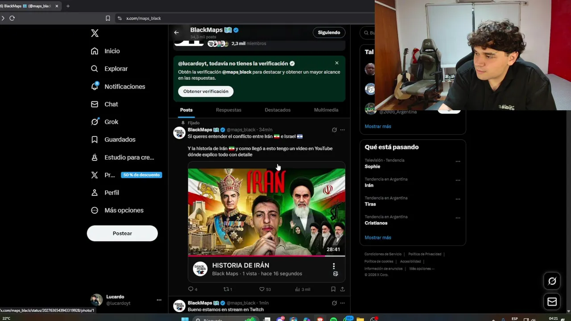Open Accesibilidad footer link
Image resolution: width=571 pixels, height=321 pixels.
[410, 261]
